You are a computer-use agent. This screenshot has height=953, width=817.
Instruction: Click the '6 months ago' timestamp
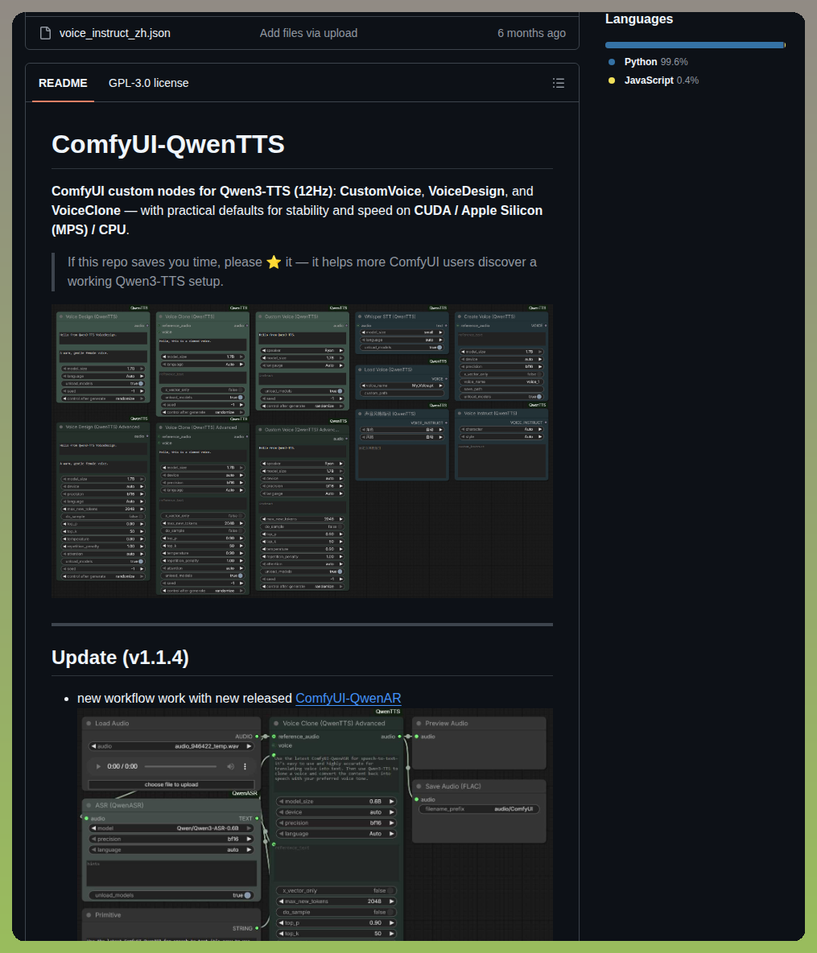pyautogui.click(x=531, y=33)
